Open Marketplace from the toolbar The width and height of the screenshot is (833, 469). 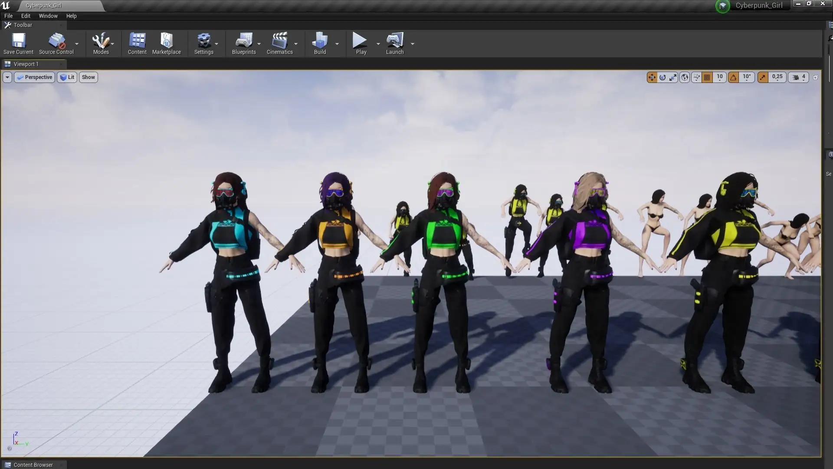click(166, 43)
